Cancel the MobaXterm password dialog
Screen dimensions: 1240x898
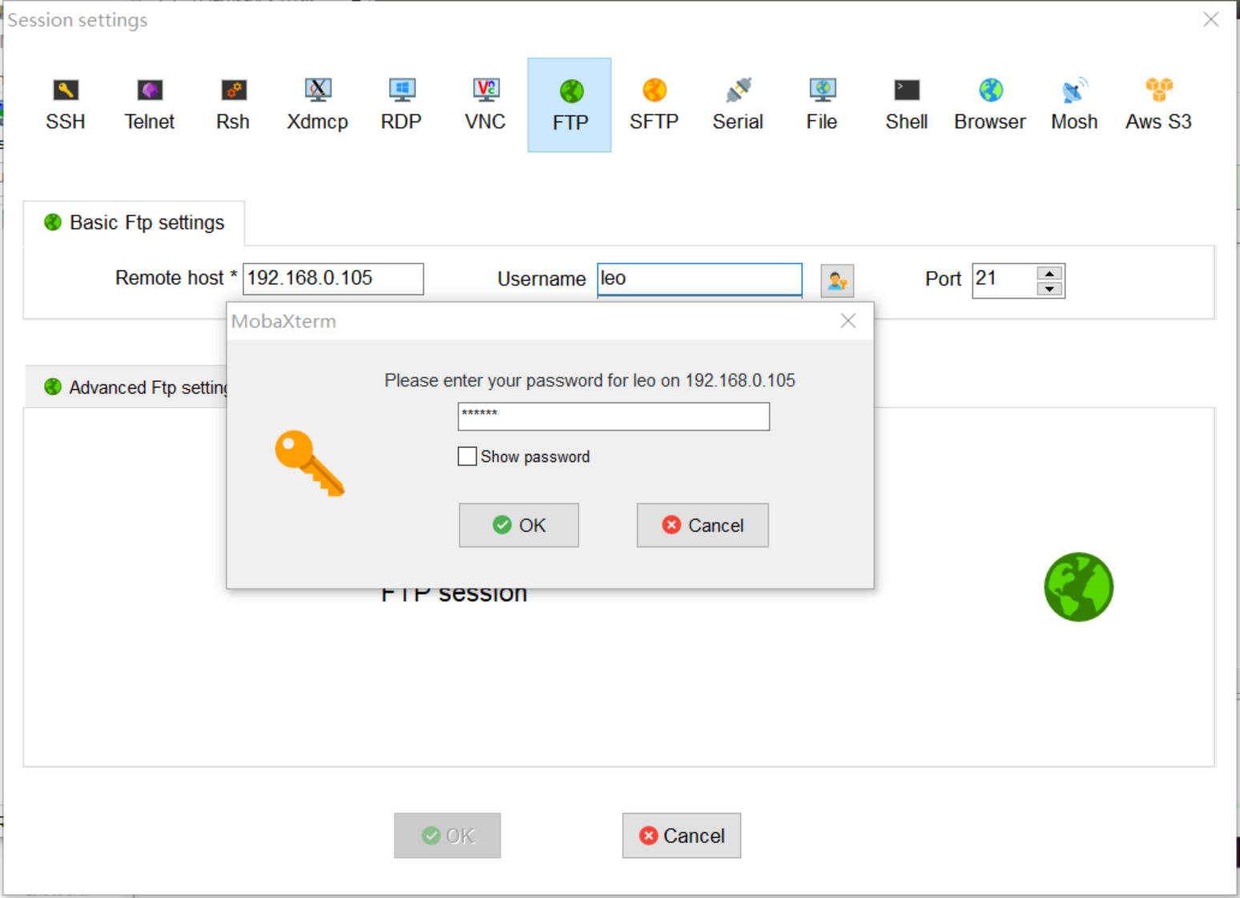tap(703, 525)
